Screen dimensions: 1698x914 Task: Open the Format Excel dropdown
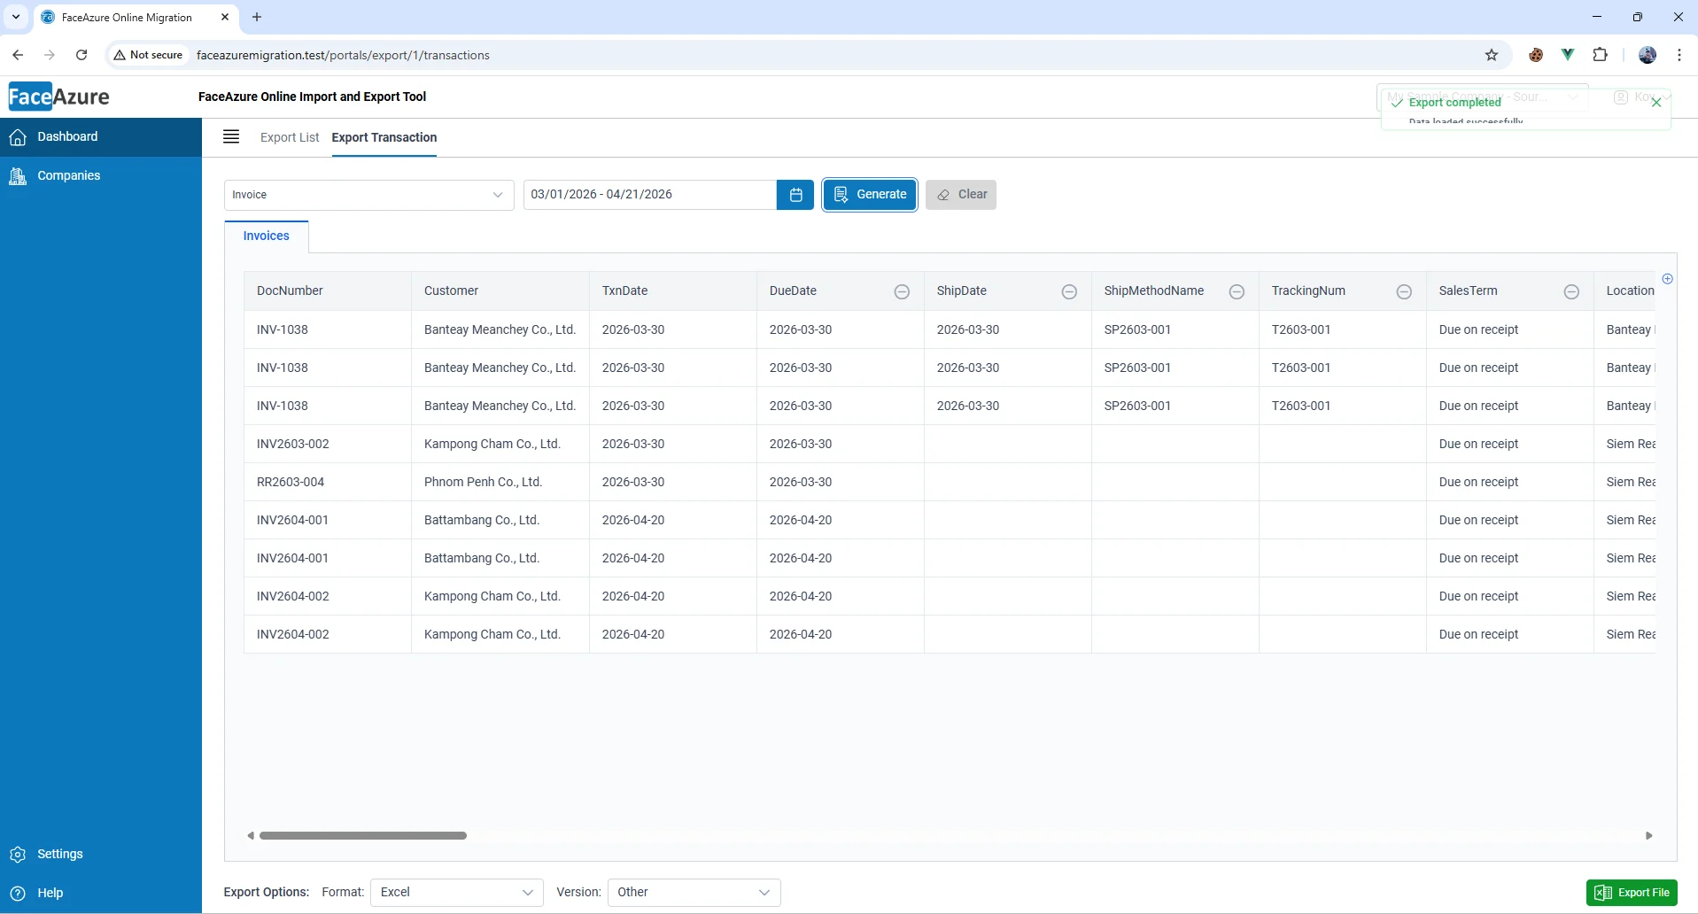click(x=457, y=892)
